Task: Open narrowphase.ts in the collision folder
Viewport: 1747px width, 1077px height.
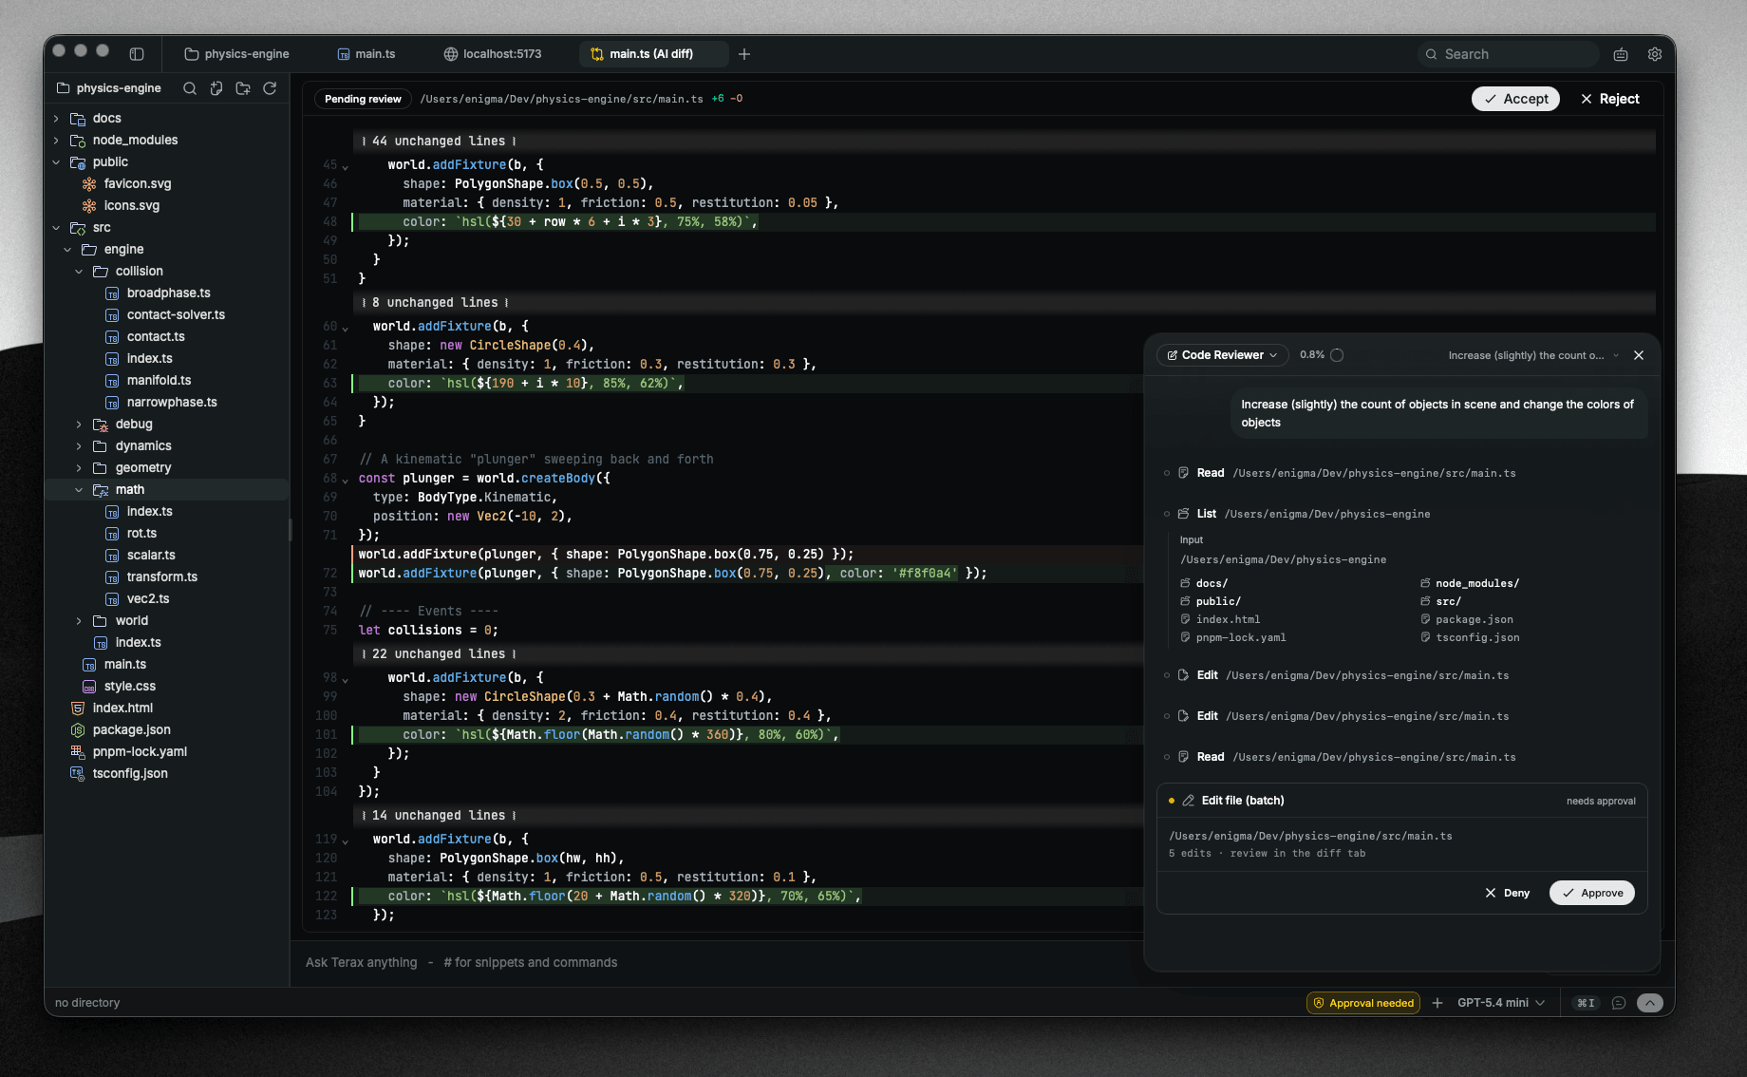Action: click(172, 403)
